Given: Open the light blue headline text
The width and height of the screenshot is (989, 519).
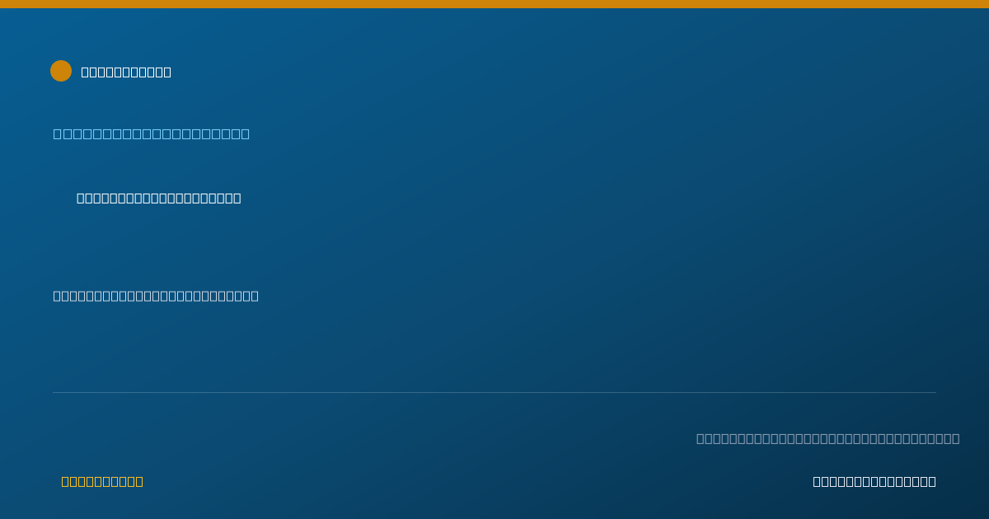Looking at the screenshot, I should point(152,133).
